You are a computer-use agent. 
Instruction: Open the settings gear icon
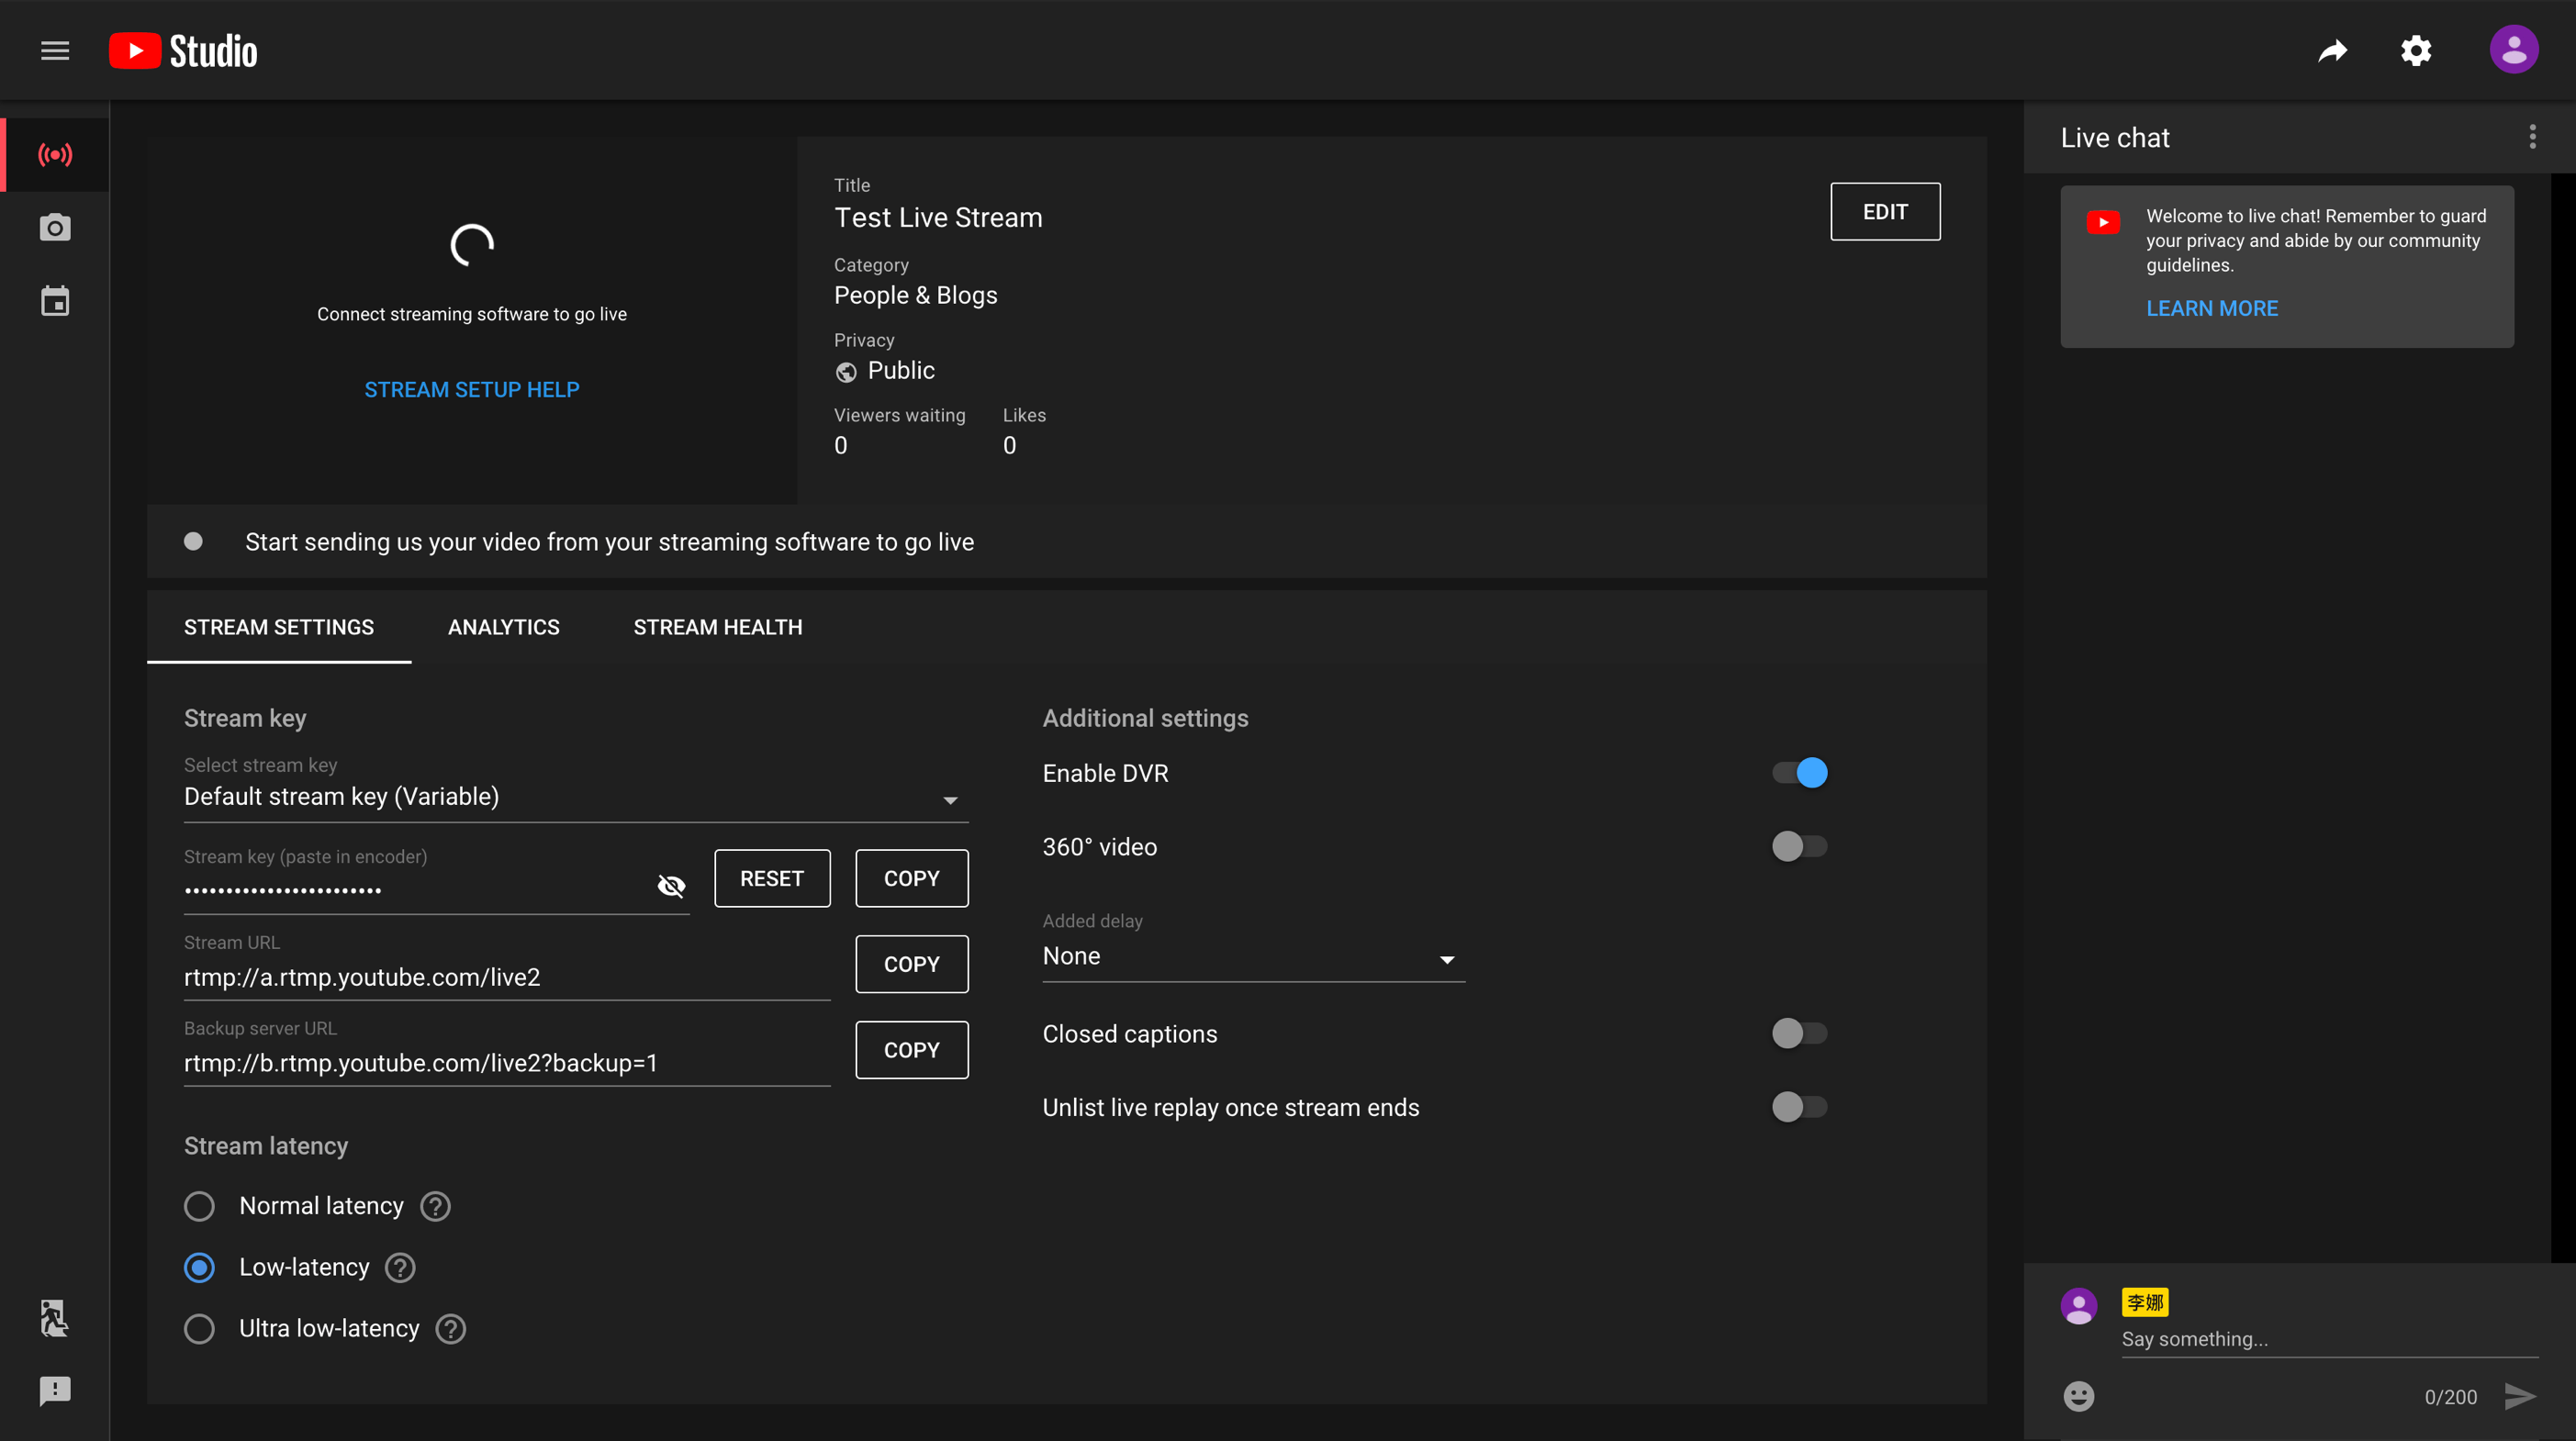tap(2416, 51)
